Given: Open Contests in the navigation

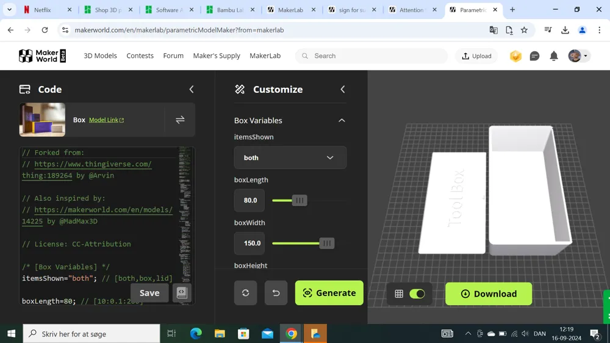Looking at the screenshot, I should click(x=140, y=56).
